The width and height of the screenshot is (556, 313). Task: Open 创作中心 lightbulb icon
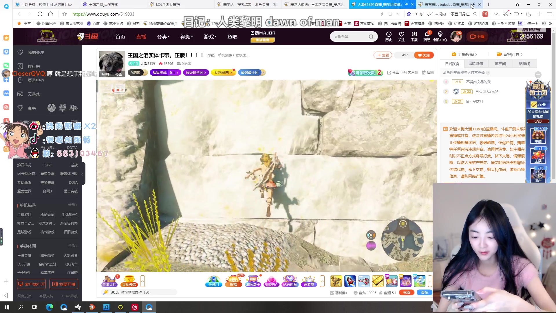(440, 37)
